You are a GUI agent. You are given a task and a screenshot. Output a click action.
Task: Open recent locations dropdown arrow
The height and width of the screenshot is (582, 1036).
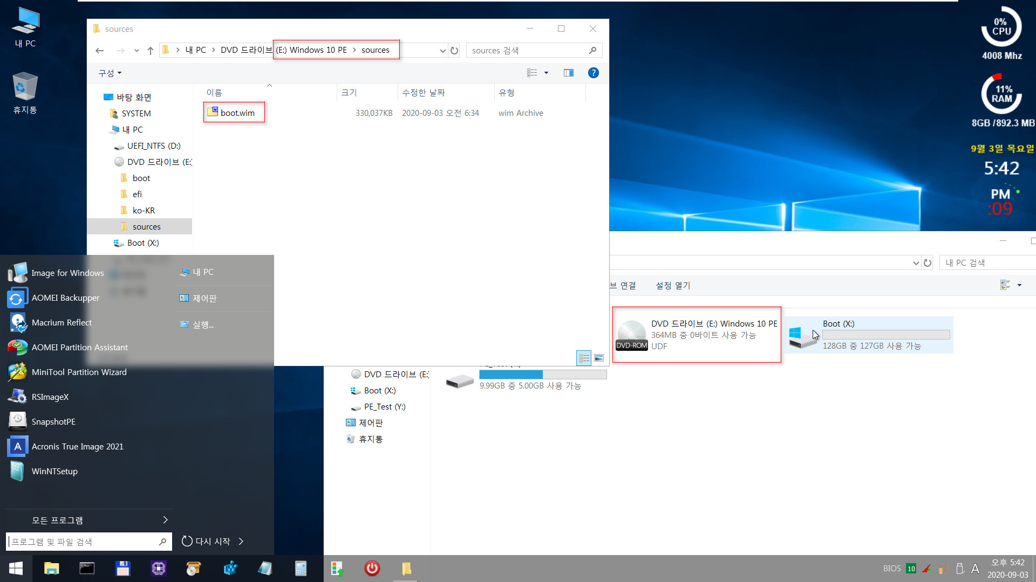click(137, 50)
